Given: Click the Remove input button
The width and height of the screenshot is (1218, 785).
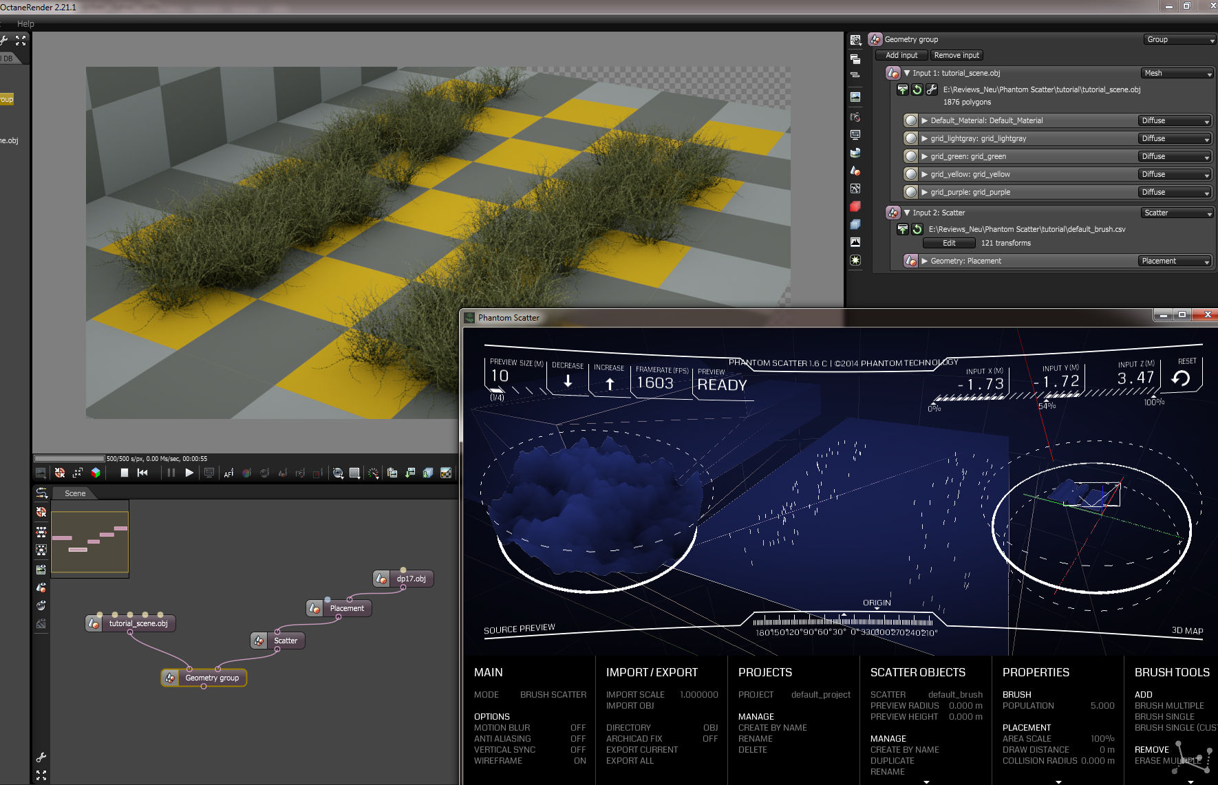Looking at the screenshot, I should click(x=957, y=55).
